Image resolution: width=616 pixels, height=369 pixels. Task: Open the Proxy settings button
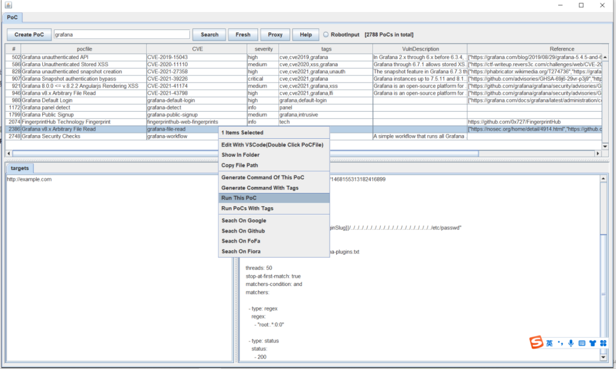275,34
